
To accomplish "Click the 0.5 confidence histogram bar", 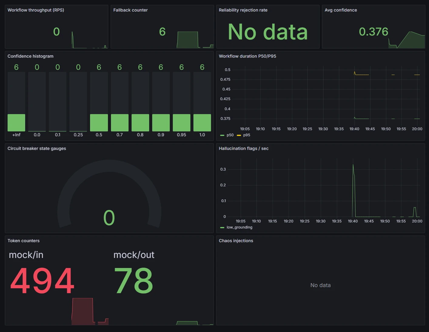I will click(99, 123).
